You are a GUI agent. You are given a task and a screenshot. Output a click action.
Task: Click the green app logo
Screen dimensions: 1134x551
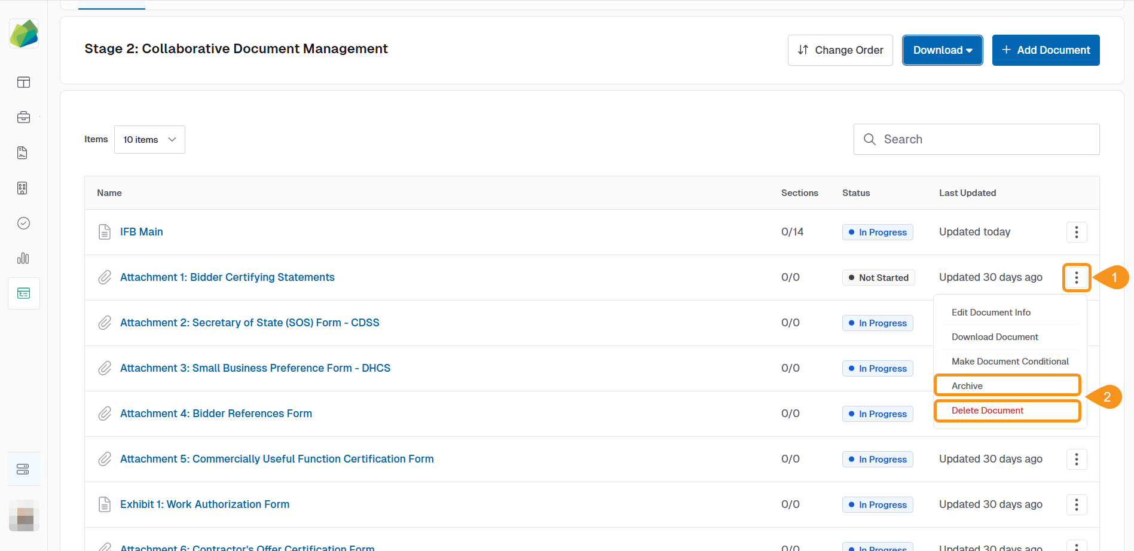coord(24,33)
